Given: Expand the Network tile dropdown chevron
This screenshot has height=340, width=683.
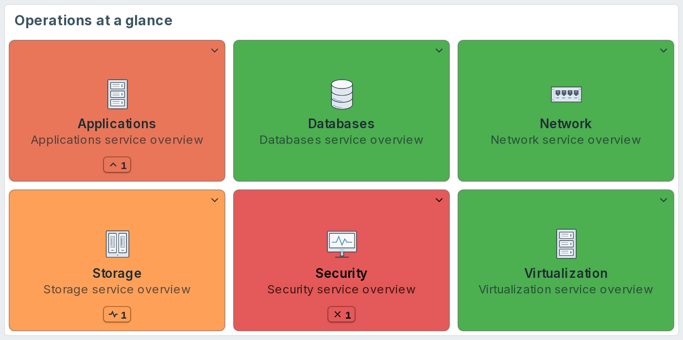Looking at the screenshot, I should 663,51.
